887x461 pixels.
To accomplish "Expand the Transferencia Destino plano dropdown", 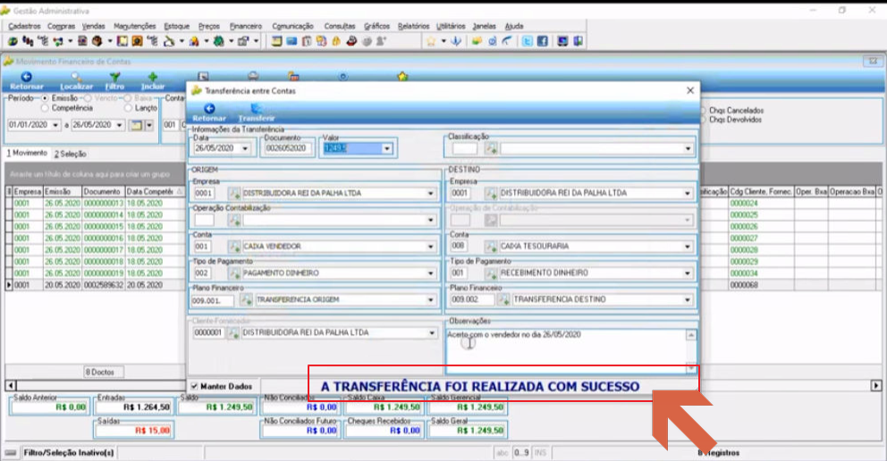I will pos(688,299).
